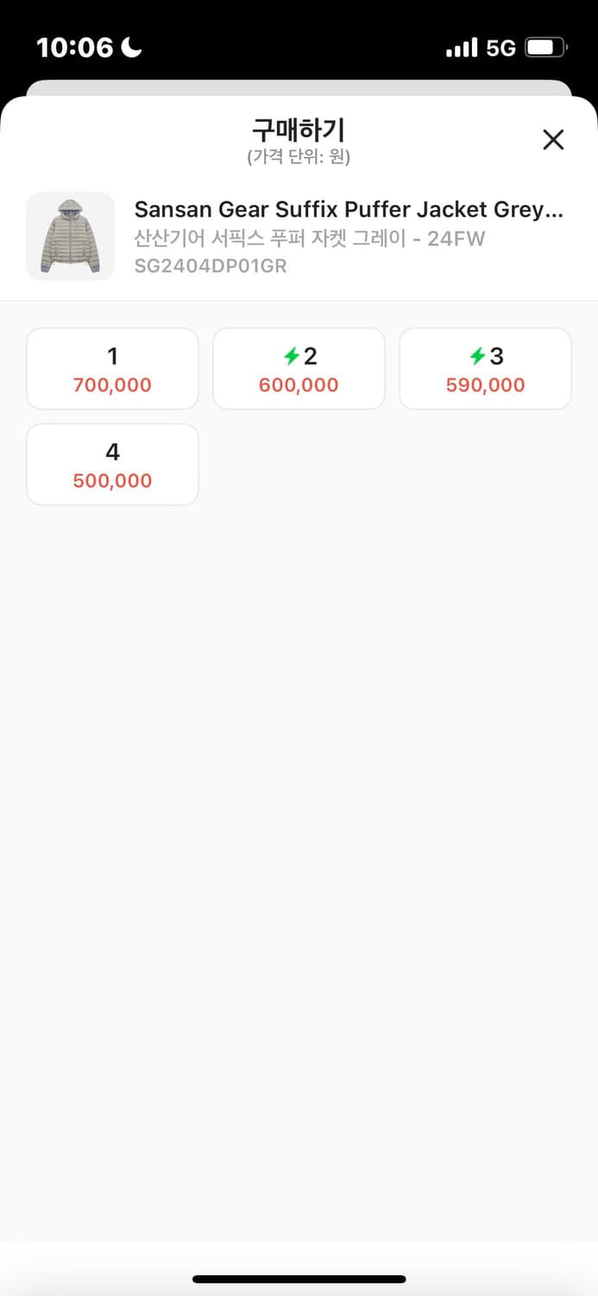Click the lightning icon on size 2
This screenshot has height=1296, width=598.
point(291,356)
